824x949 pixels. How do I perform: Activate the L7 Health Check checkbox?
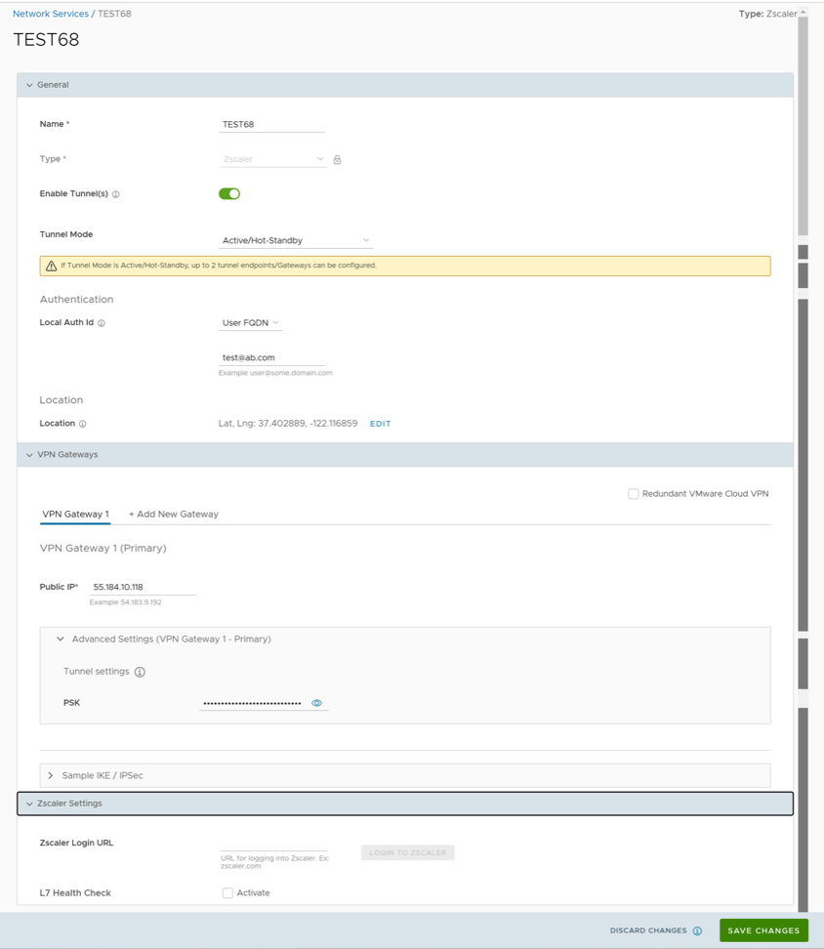coord(227,892)
